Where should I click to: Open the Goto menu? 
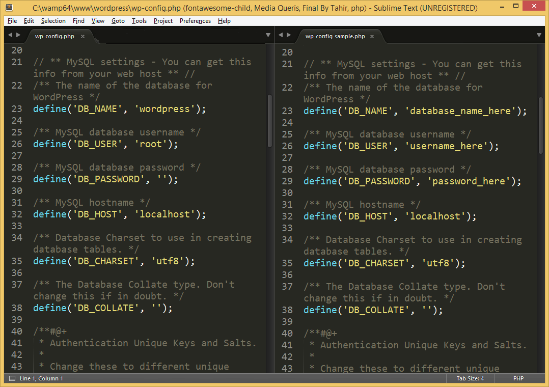tap(118, 21)
